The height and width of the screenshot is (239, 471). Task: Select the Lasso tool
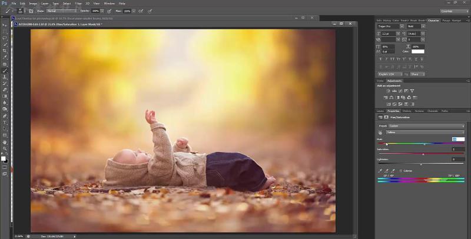[x=5, y=38]
